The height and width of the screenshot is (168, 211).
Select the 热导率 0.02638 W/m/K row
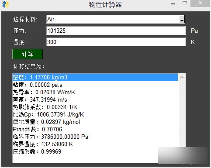pos(95,92)
